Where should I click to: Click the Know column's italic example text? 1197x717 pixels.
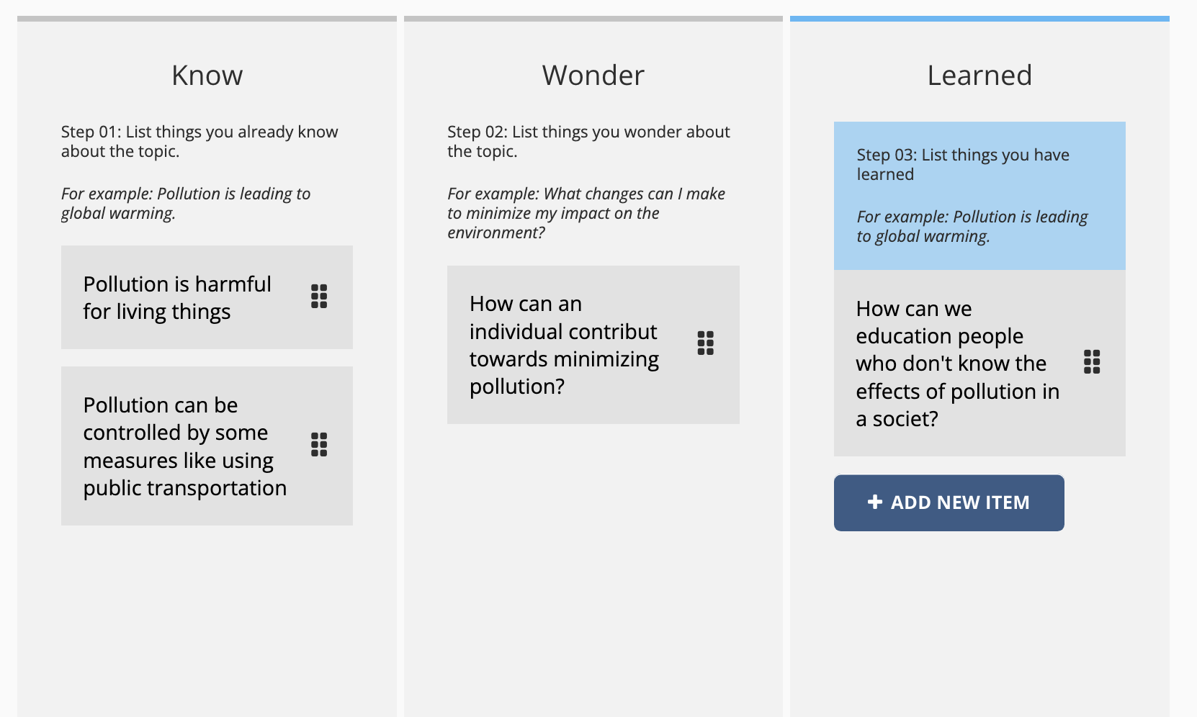pyautogui.click(x=186, y=203)
